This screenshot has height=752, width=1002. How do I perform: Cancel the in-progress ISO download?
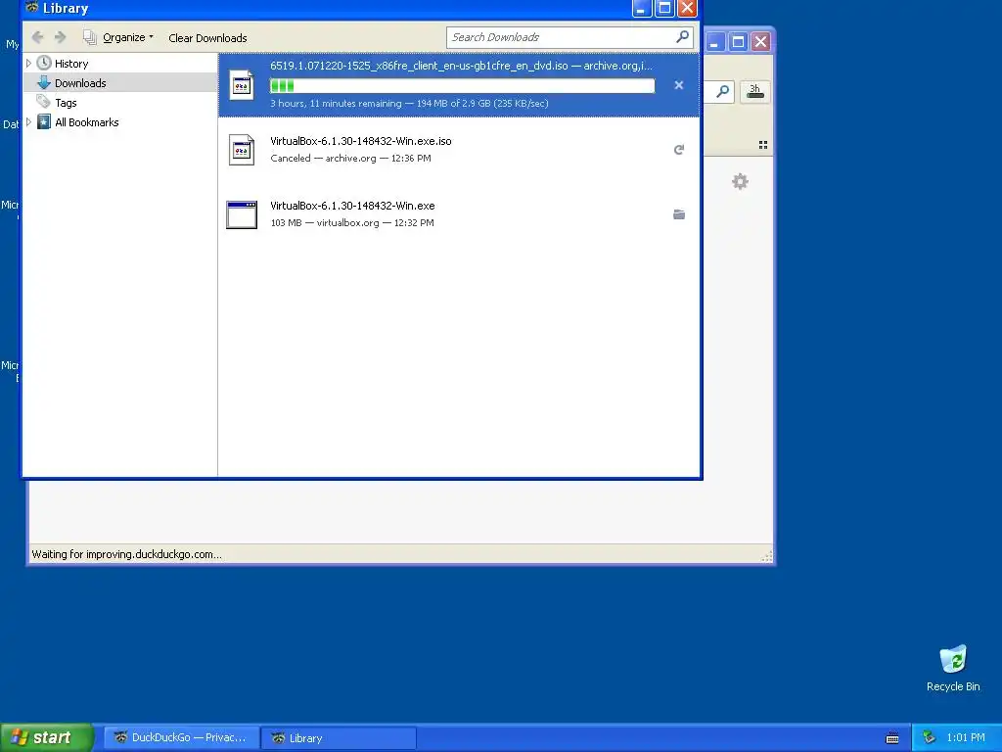click(x=679, y=85)
